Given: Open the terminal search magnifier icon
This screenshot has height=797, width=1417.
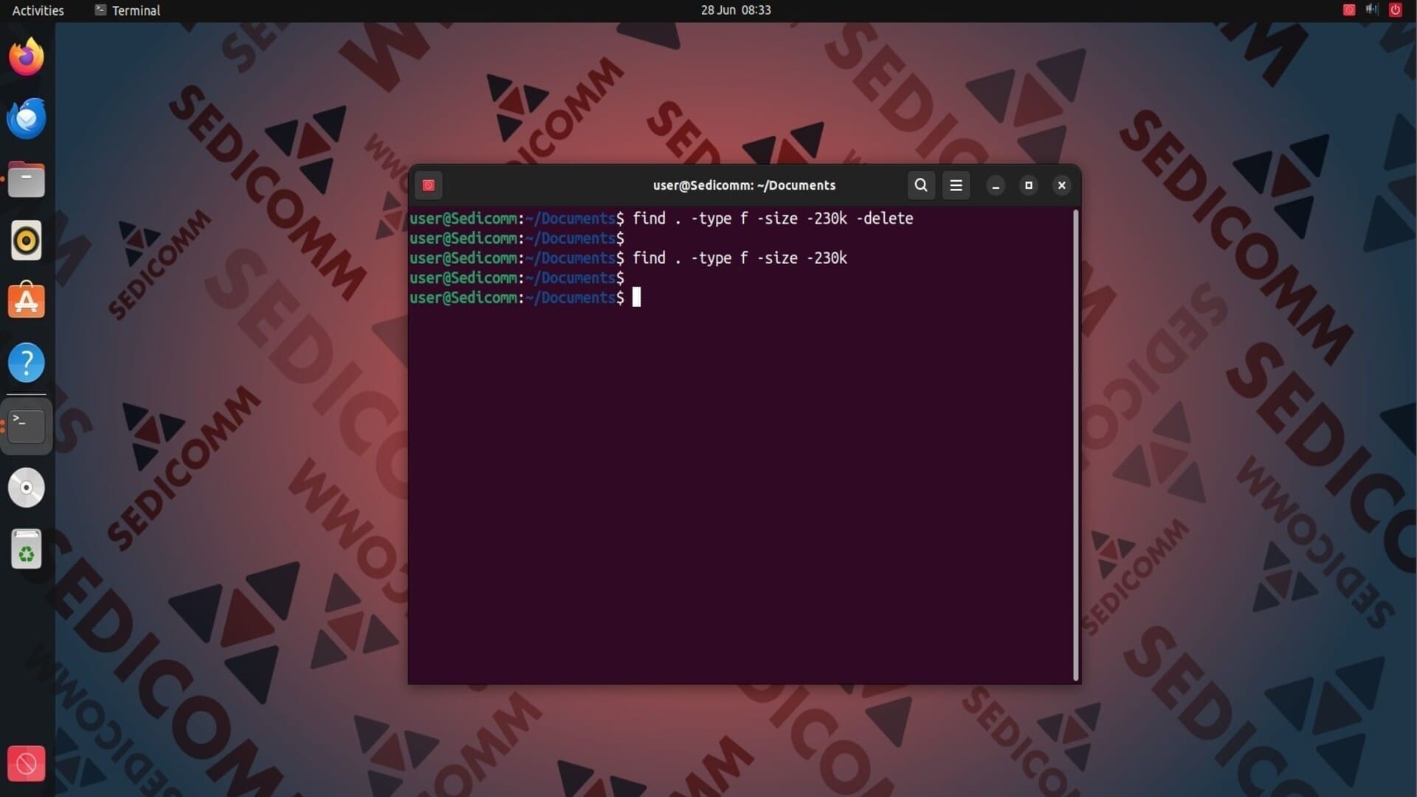Looking at the screenshot, I should (x=920, y=185).
